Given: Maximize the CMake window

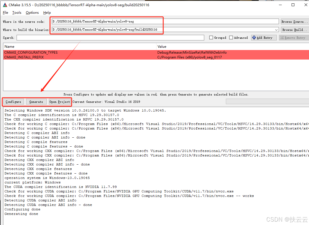Looking at the screenshot, I should pyautogui.click(x=293, y=5).
